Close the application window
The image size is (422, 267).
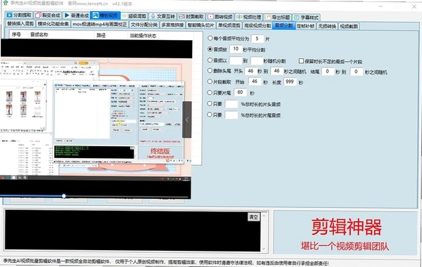(414, 6)
